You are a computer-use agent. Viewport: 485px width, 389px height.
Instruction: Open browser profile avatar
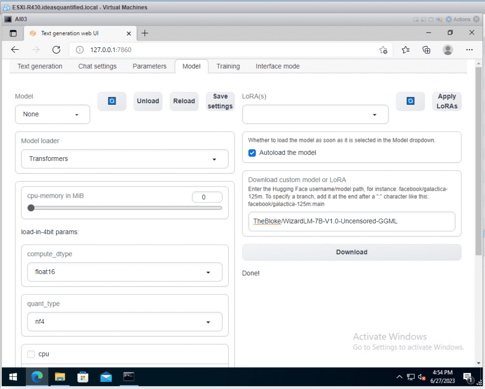448,50
